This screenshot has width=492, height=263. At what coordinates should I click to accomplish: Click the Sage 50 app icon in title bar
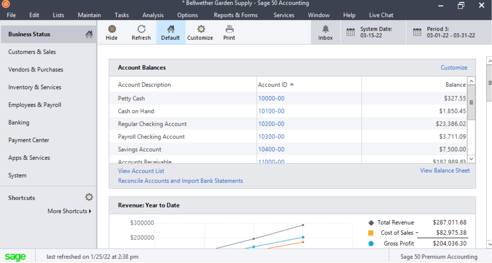(6, 4)
